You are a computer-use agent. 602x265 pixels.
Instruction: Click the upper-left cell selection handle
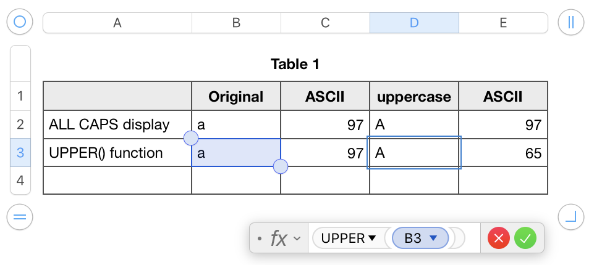point(192,138)
